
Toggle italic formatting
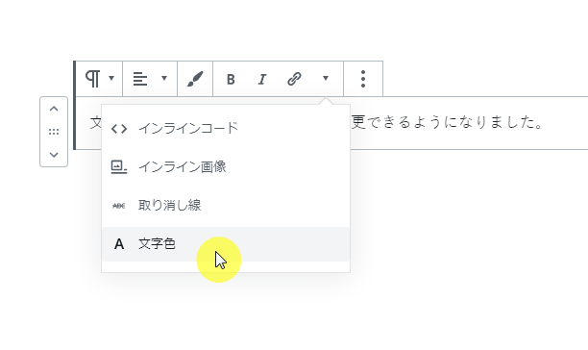[262, 79]
